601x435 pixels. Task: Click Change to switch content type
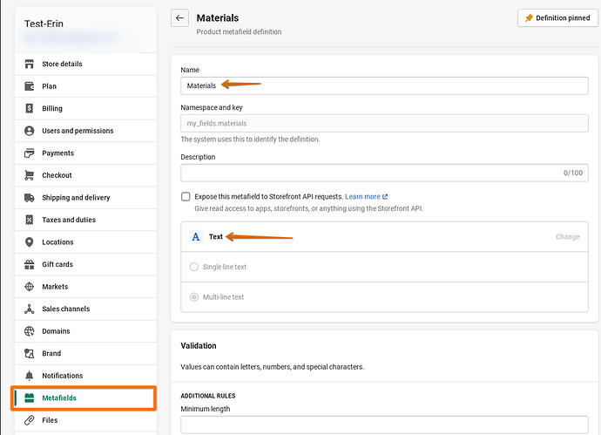(567, 237)
